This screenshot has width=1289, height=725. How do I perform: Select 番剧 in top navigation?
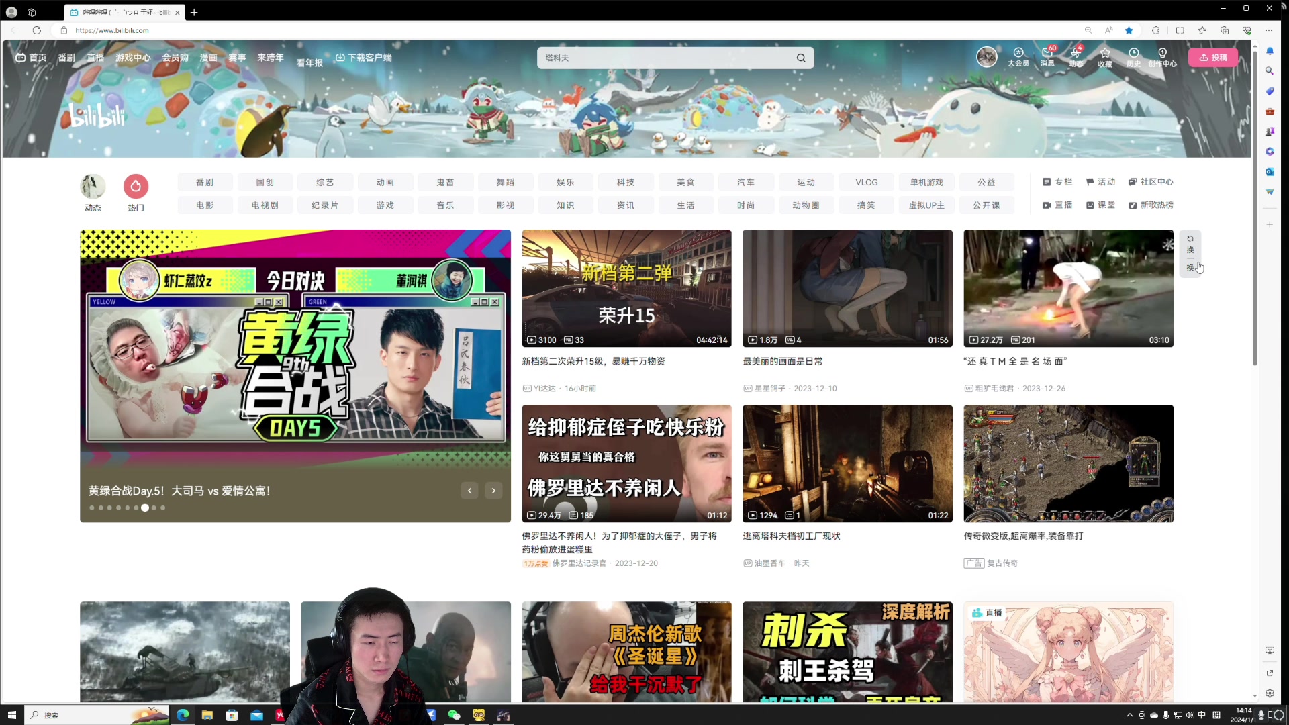click(66, 58)
